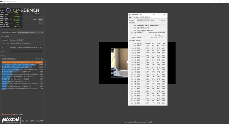The height and width of the screenshot is (124, 229).
Task: Click the MAXON logo at bottom left
Action: [x=10, y=120]
